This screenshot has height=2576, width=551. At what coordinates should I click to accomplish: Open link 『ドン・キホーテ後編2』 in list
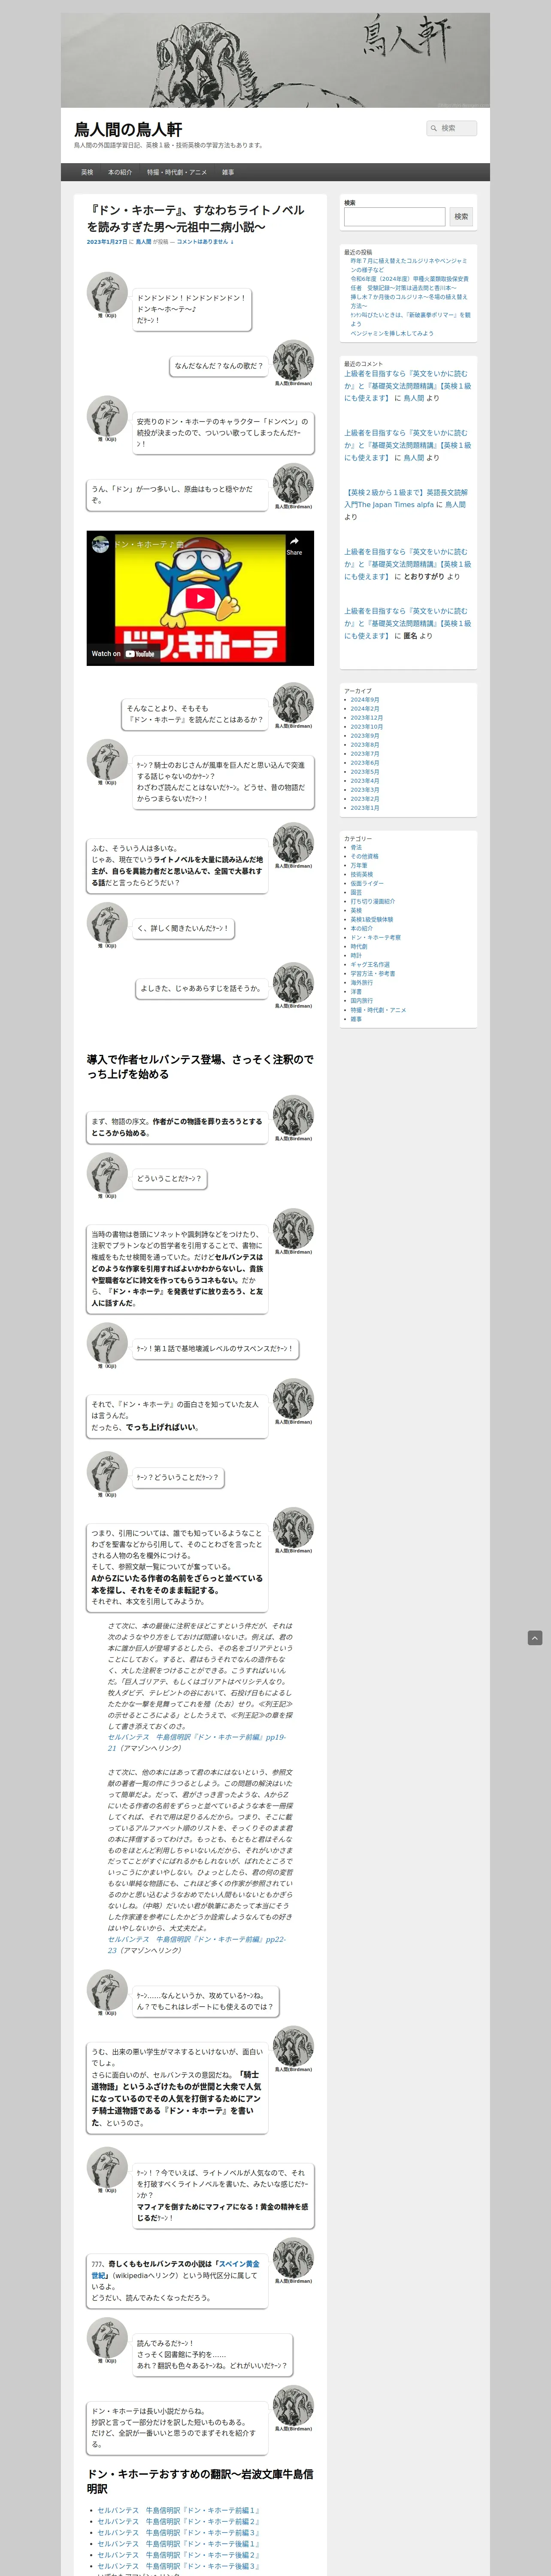tap(178, 2554)
